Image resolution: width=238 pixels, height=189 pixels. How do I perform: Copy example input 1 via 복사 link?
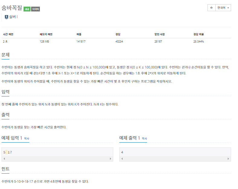pyautogui.click(x=27, y=138)
